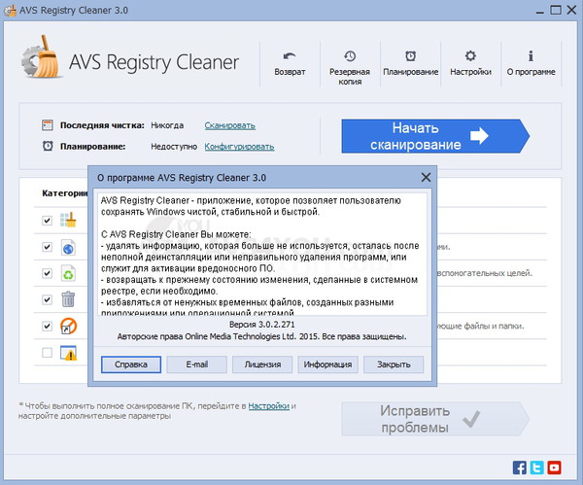Screen dimensions: 583x485
Task: Open Планирование alarm clock icon
Action: point(409,56)
